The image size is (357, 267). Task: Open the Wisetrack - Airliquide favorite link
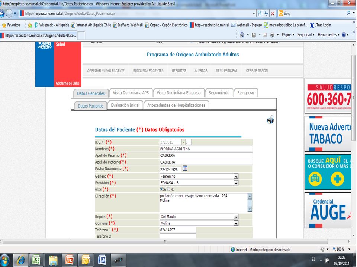coord(52,25)
